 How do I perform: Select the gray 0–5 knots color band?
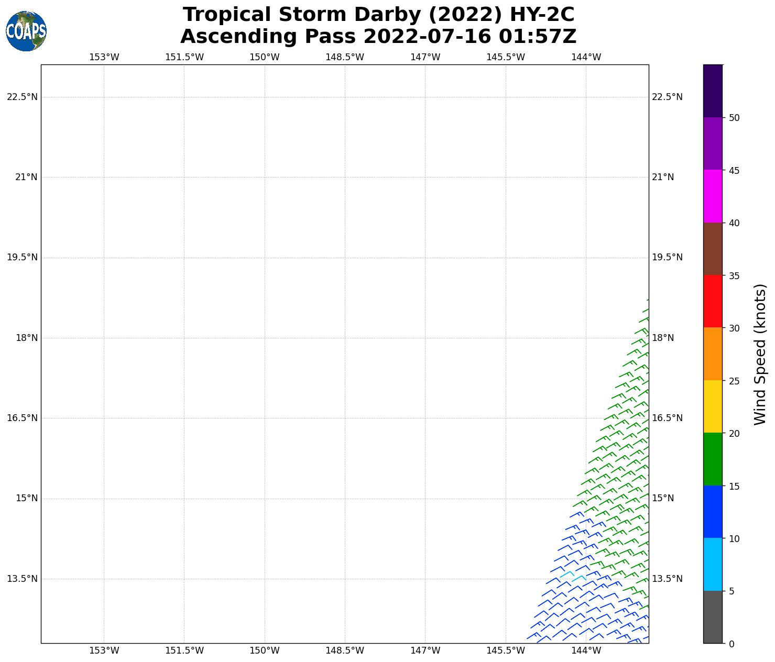coord(713,616)
